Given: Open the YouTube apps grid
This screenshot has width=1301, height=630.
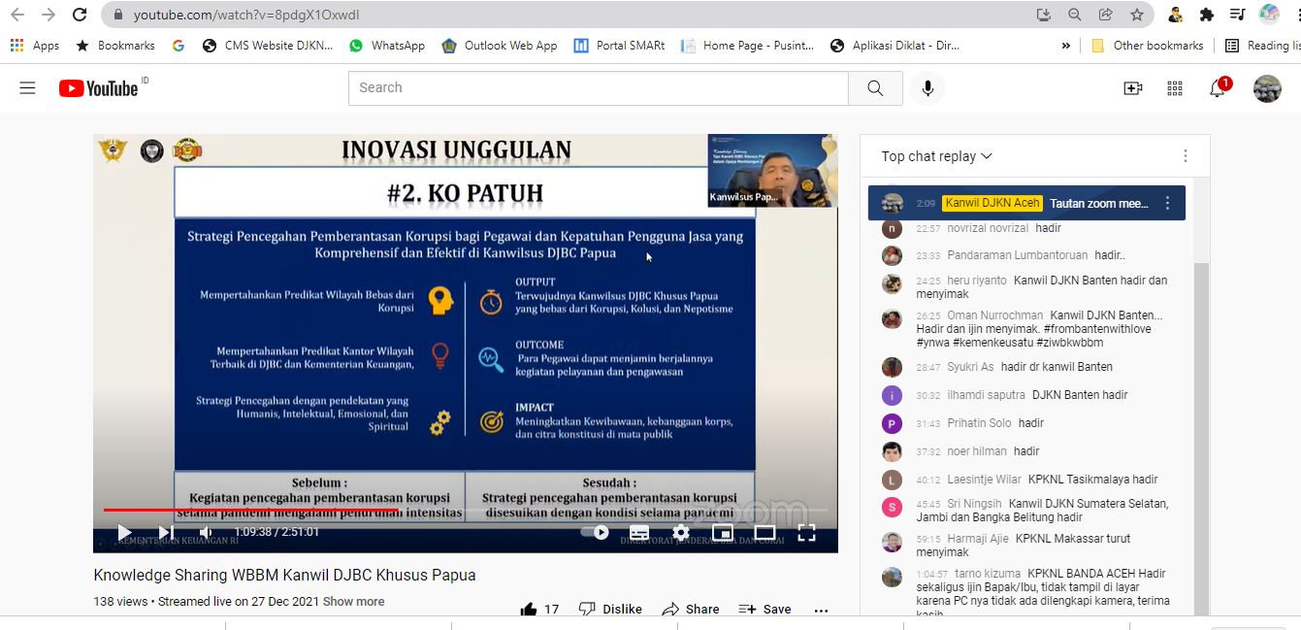Looking at the screenshot, I should tap(1175, 88).
